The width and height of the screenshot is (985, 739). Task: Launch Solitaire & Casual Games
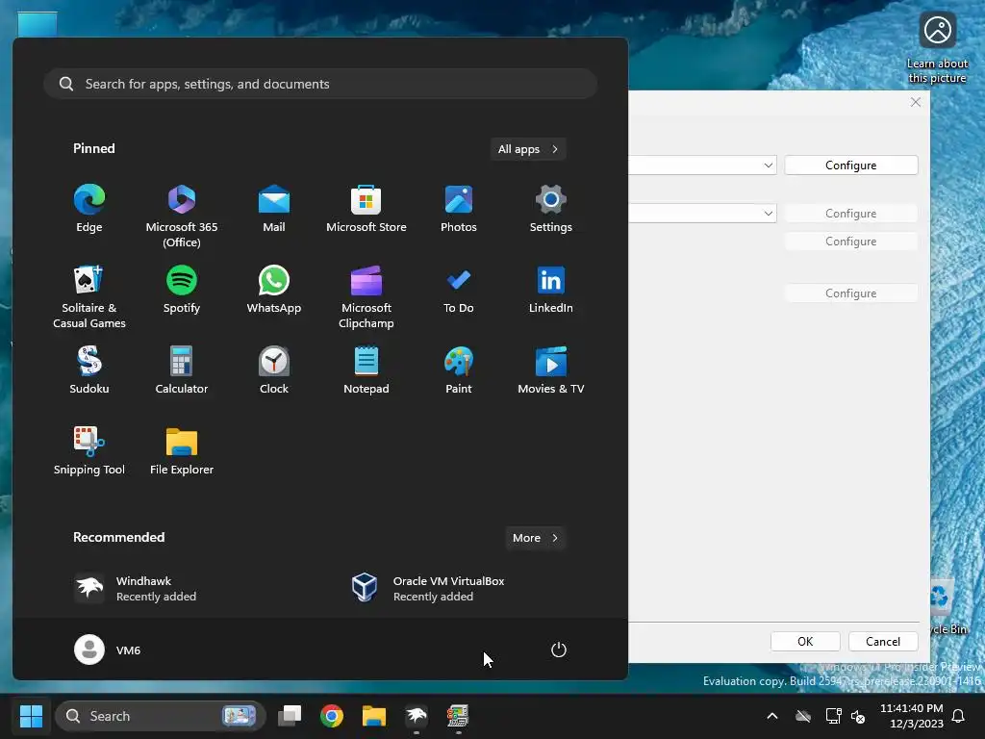[89, 296]
